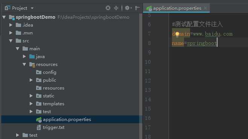Expand the .mvn folder
This screenshot has width=248, height=139.
pyautogui.click(x=11, y=33)
